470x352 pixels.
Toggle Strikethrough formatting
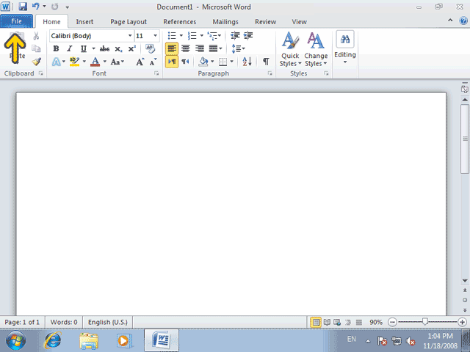(104, 49)
